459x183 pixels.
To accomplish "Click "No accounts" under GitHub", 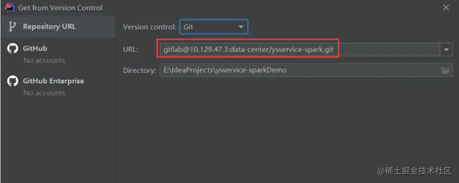I will (x=44, y=61).
